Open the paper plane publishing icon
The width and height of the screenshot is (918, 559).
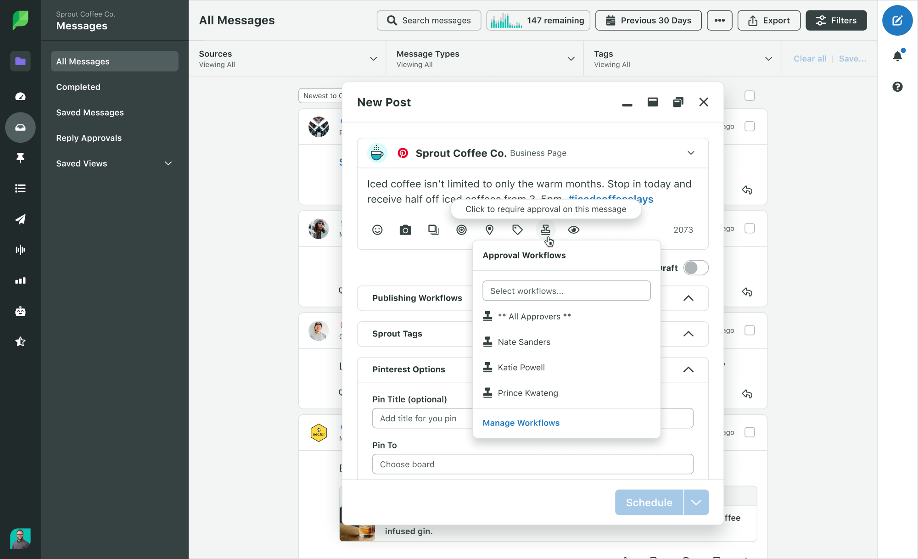point(20,219)
